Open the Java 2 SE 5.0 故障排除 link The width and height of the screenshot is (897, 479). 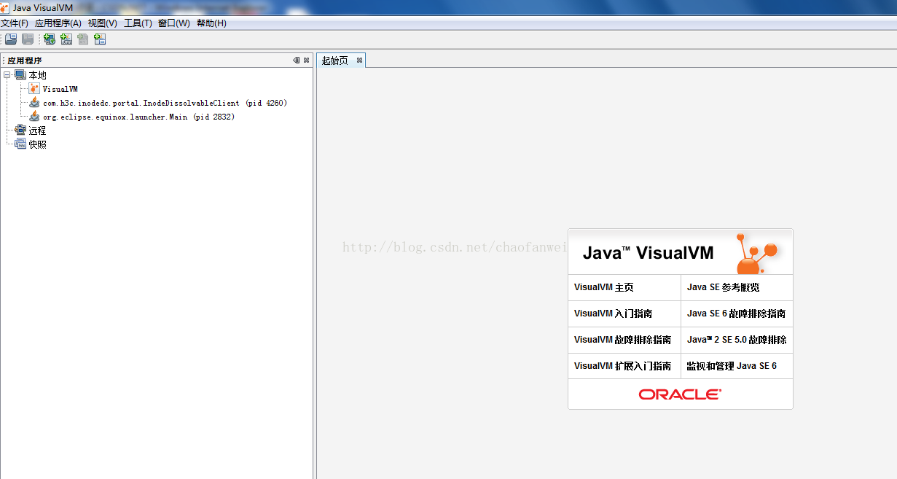coord(737,340)
